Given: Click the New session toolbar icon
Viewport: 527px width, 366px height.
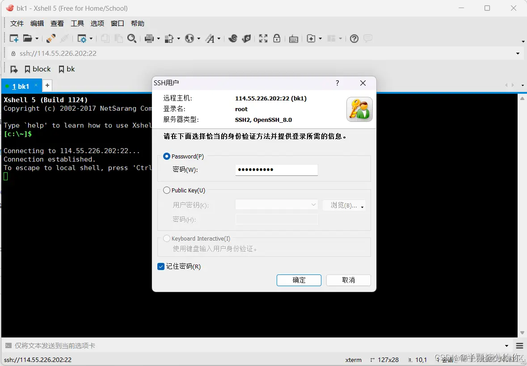Looking at the screenshot, I should tap(14, 38).
